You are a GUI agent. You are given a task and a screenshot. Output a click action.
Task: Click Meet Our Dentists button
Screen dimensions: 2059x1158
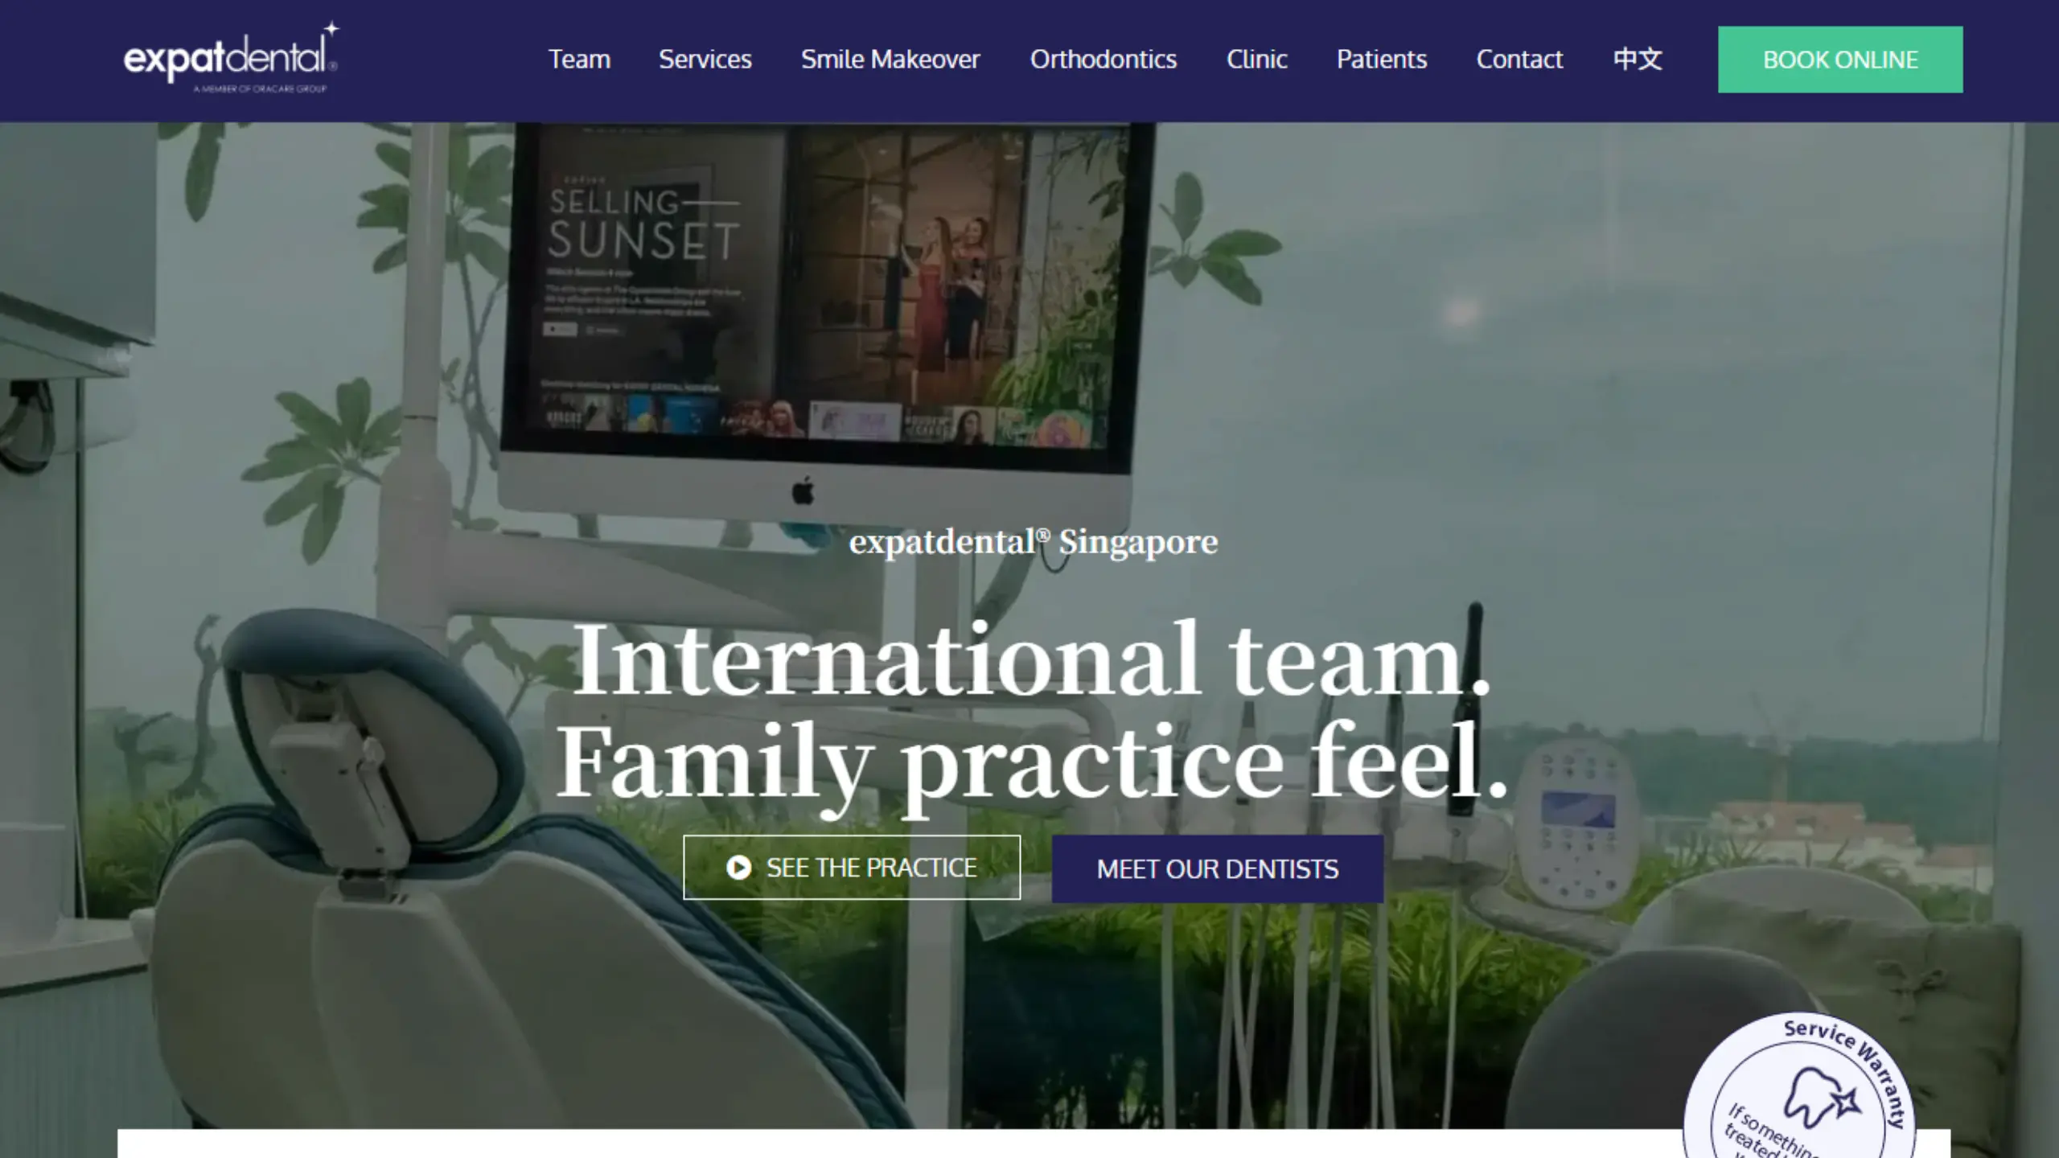1218,868
